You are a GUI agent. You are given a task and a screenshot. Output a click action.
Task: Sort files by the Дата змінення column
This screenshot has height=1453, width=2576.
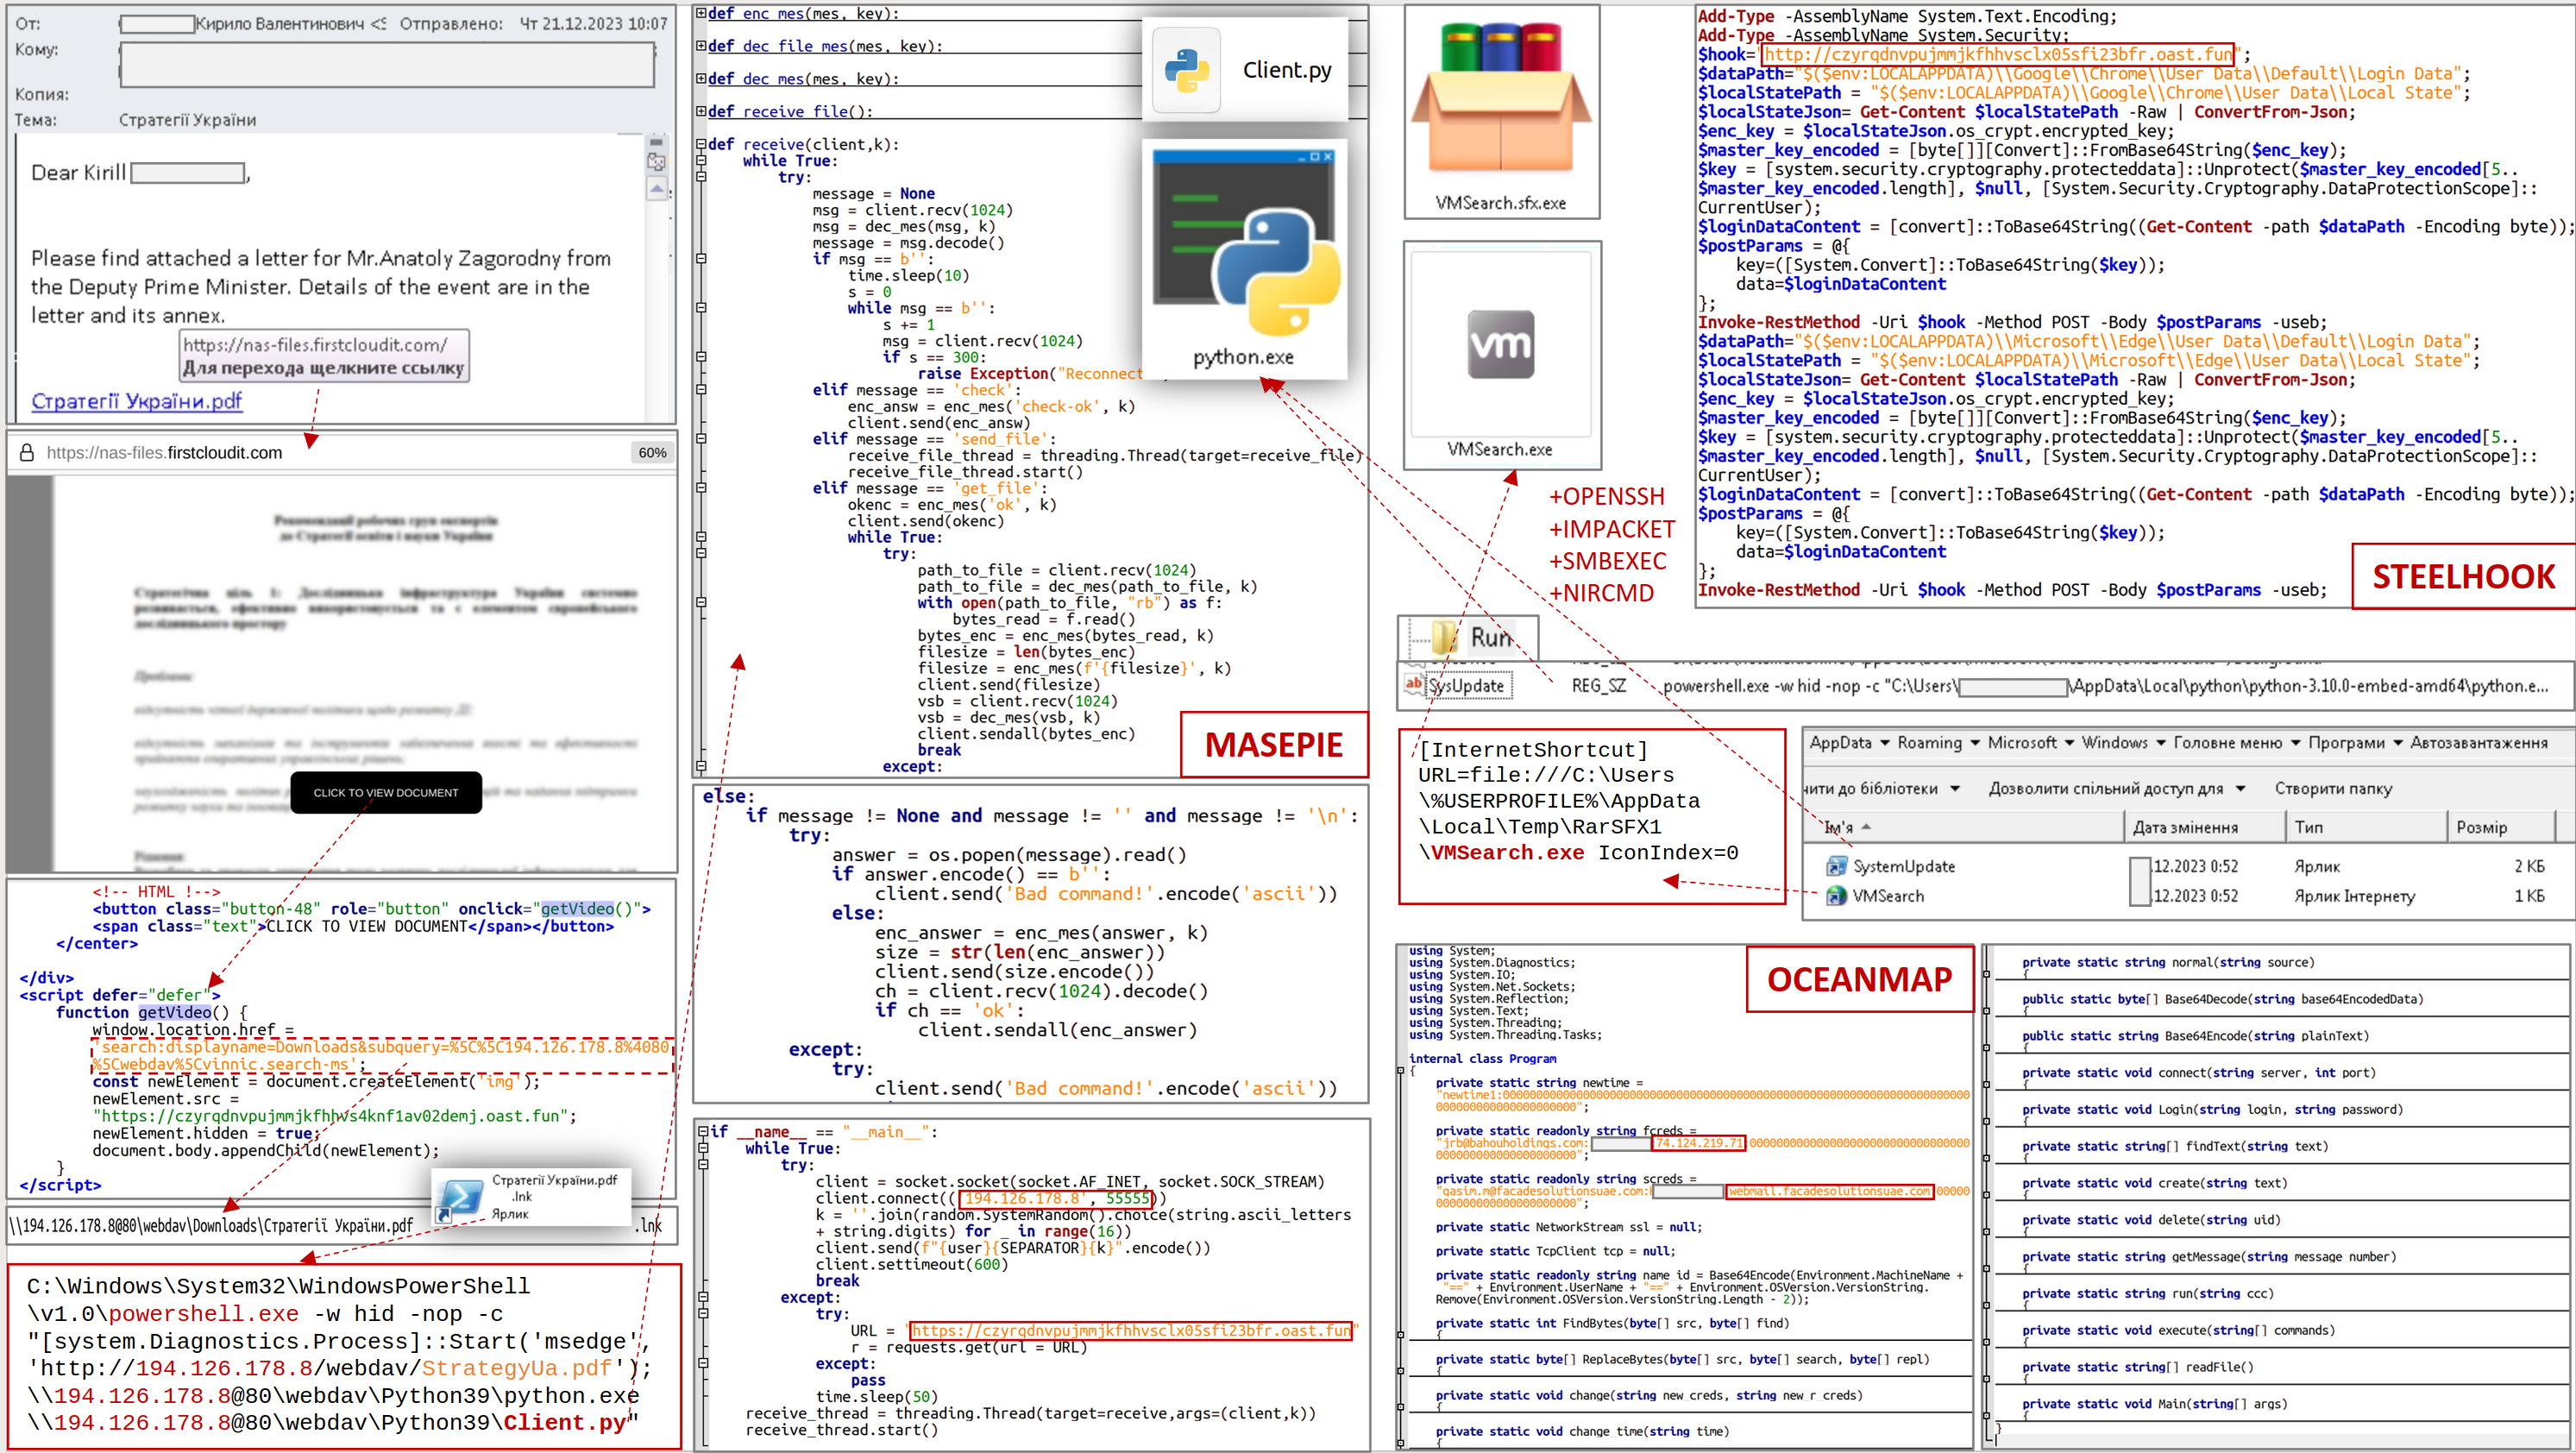(2185, 827)
